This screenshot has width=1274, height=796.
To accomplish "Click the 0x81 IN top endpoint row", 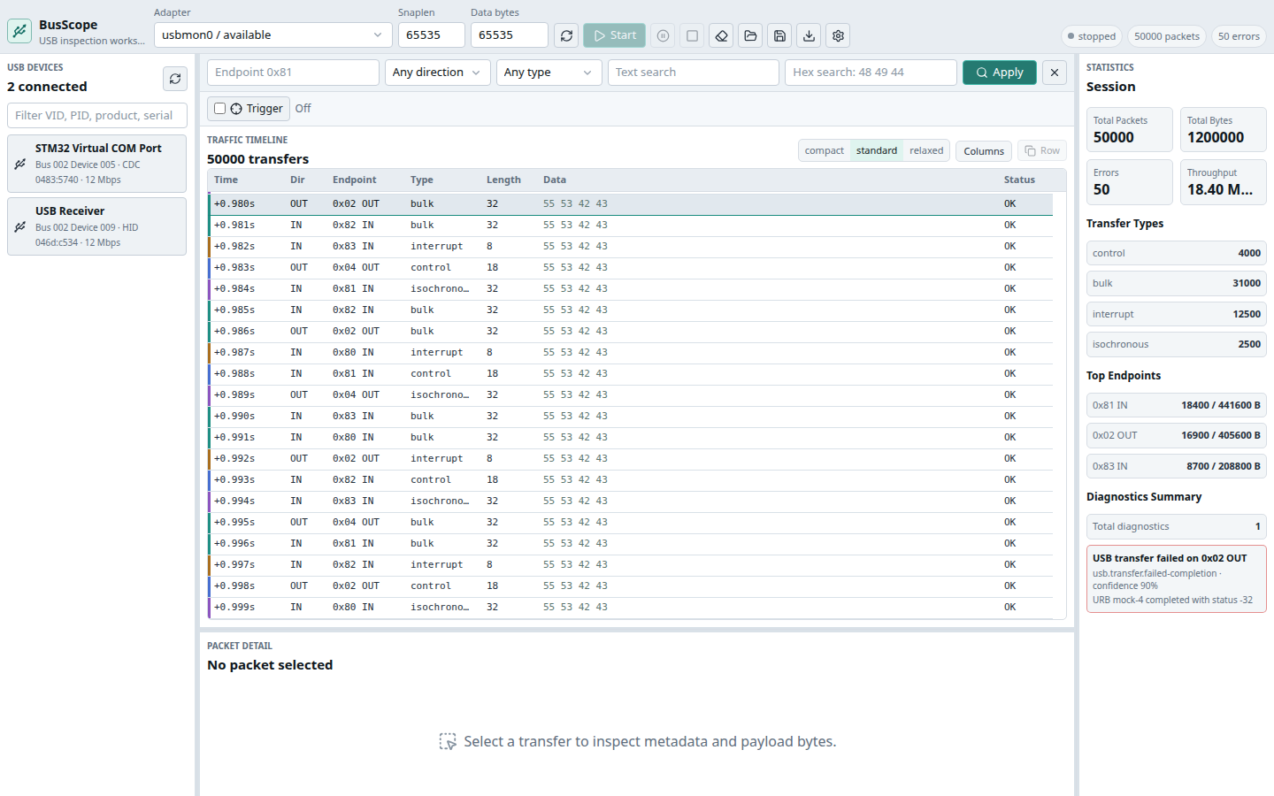I will tap(1176, 405).
